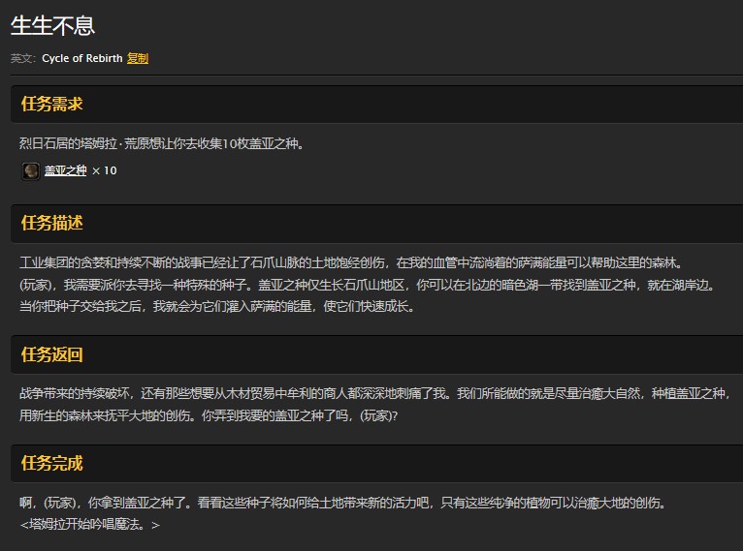The height and width of the screenshot is (551, 743).
Task: Click the return text line starting with 用新生的森林
Action: tap(209, 415)
